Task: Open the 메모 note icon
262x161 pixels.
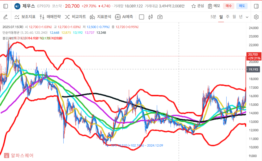Action: point(214,6)
